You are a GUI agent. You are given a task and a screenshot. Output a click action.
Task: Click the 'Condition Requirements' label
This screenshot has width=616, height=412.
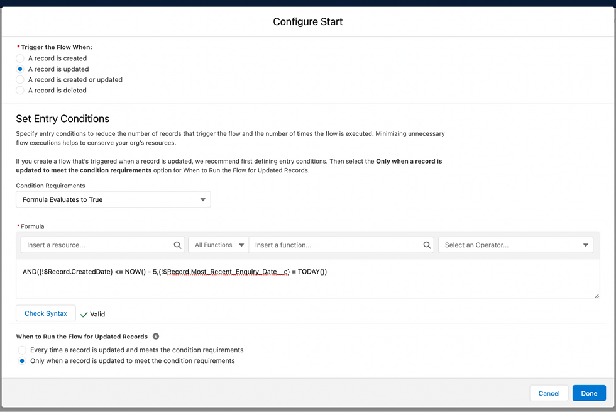tap(51, 186)
